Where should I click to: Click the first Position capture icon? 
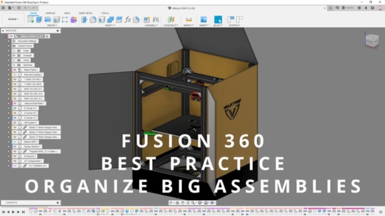tap(231, 19)
